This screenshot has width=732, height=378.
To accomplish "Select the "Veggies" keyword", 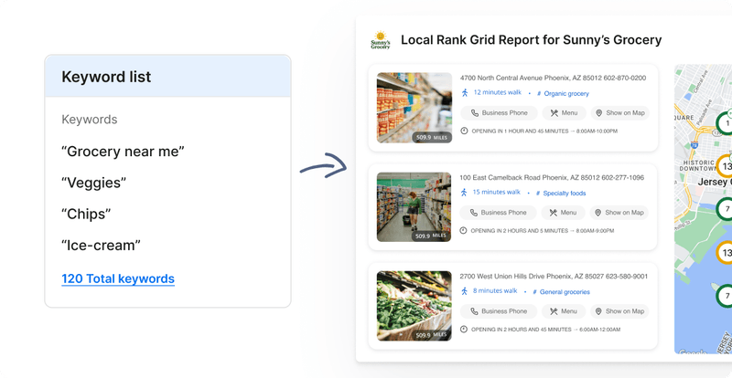I will [x=94, y=183].
